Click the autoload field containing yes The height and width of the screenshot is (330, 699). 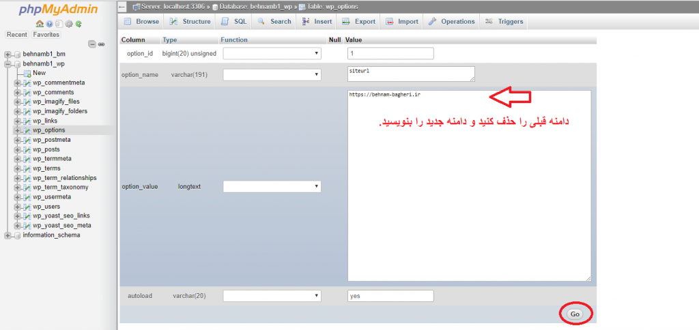(x=390, y=296)
